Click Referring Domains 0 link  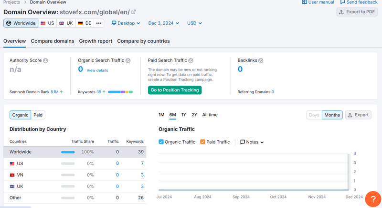273,92
